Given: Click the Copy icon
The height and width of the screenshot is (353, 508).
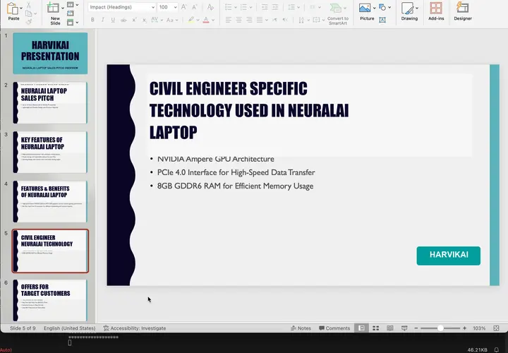Looking at the screenshot, I should pos(28,13).
